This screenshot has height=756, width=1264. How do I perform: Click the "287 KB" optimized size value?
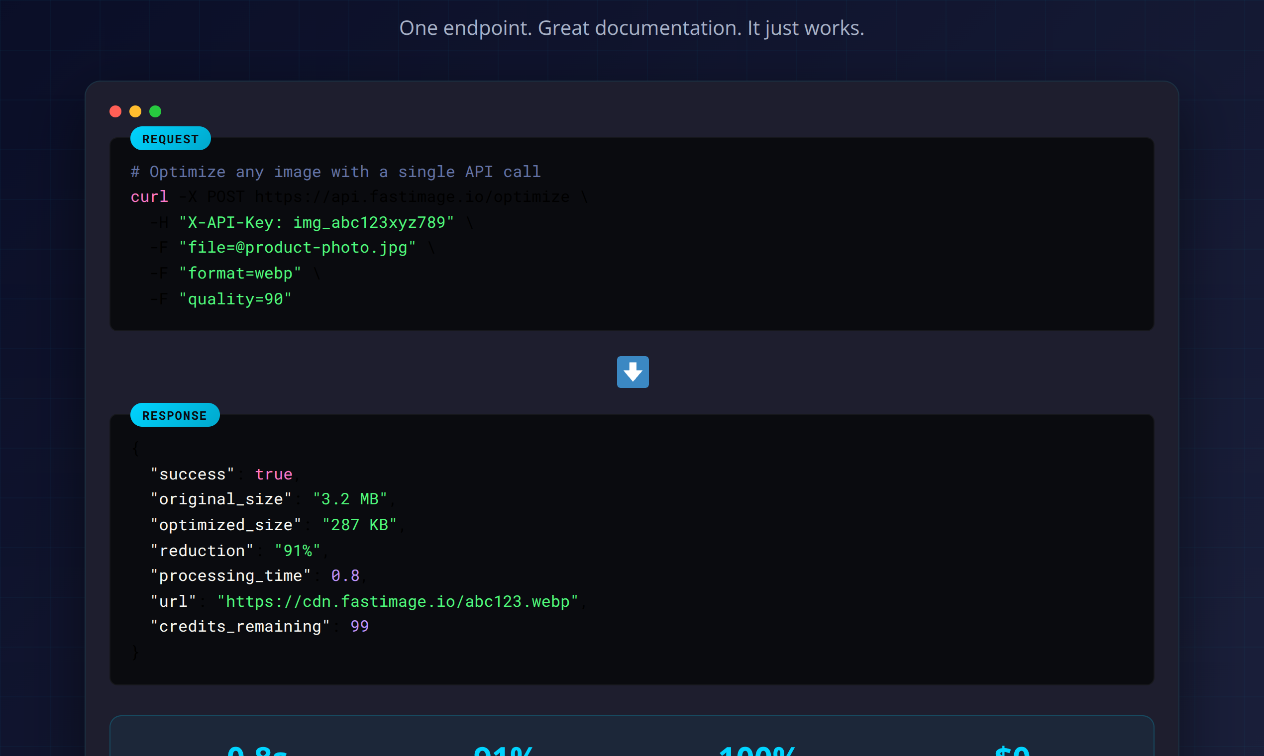359,525
